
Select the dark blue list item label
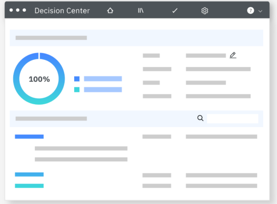click(x=29, y=137)
